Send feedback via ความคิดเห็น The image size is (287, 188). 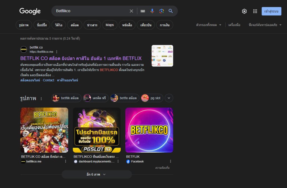click(x=162, y=168)
